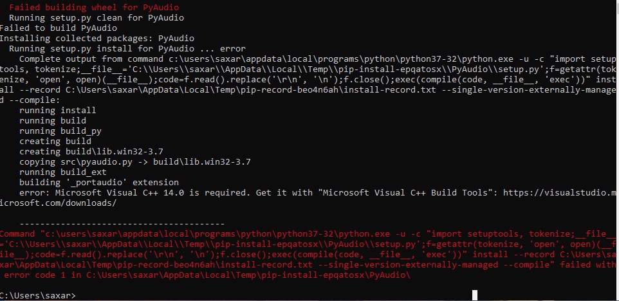Click red 'Command' word starting error block
The width and height of the screenshot is (619, 301).
click(x=17, y=234)
